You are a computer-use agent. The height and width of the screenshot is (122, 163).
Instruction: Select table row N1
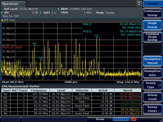[x=71, y=94]
